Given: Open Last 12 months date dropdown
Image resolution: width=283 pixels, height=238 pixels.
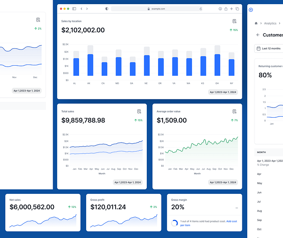Looking at the screenshot, I should click(269, 49).
